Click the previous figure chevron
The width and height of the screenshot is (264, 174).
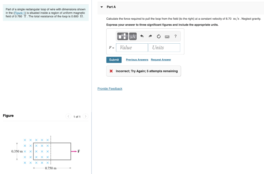pyautogui.click(x=68, y=116)
